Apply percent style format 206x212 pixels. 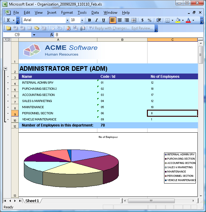149,20
